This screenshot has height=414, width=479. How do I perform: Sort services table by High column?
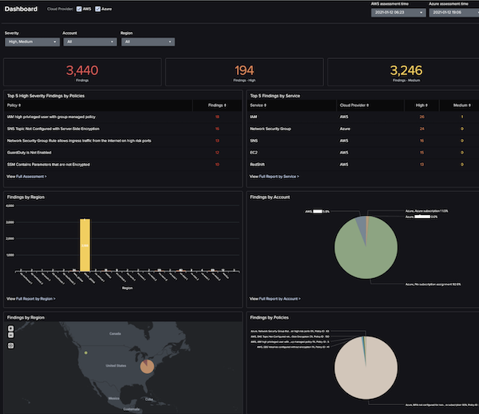coord(422,105)
